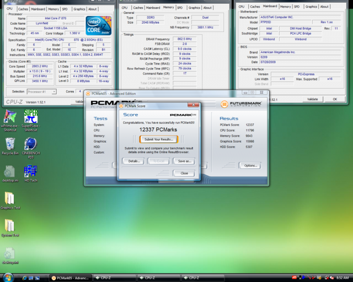This screenshot has width=353, height=282.
Task: Click the Options button in PCMark05
Action: click(x=250, y=166)
